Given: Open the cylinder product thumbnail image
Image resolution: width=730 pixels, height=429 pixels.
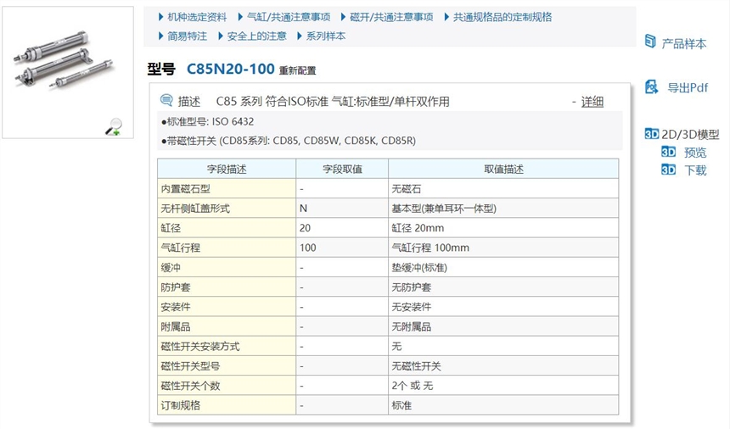Looking at the screenshot, I should click(68, 72).
